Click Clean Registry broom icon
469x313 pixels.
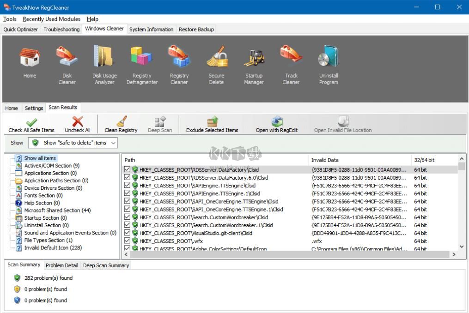pyautogui.click(x=122, y=121)
